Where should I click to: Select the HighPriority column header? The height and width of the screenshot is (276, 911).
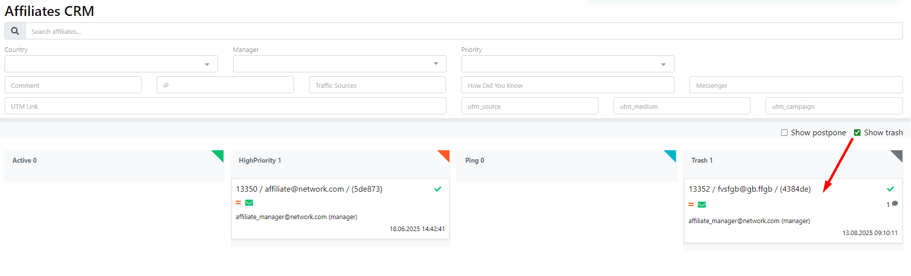[x=259, y=160]
